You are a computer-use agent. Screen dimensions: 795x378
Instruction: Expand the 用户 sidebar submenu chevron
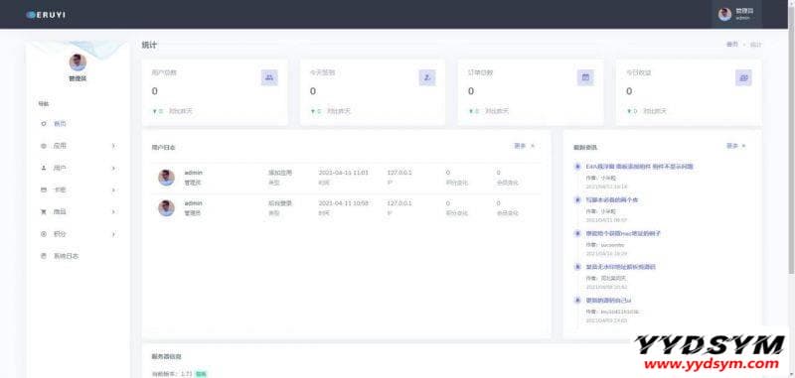pos(113,168)
